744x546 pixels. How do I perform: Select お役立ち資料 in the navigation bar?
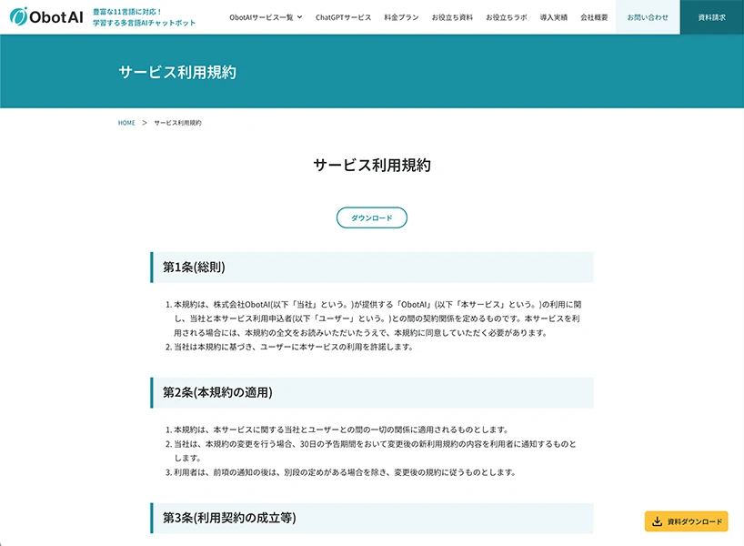coord(452,17)
